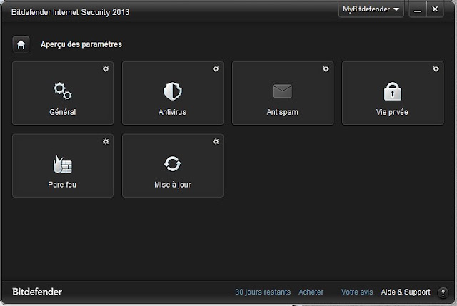This screenshot has width=457, height=306.
Task: Open the Antivirus shield icon
Action: tap(173, 91)
